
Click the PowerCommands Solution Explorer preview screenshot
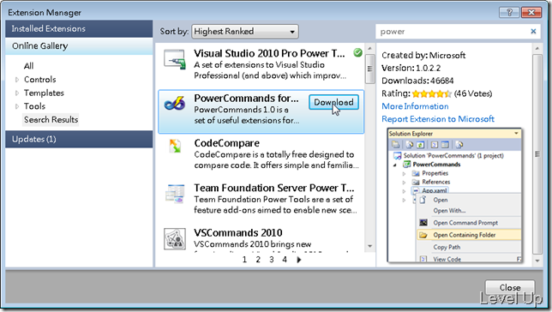point(454,195)
